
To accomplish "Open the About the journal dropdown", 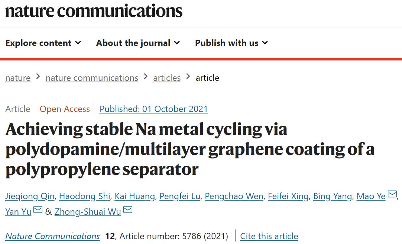I will pos(138,43).
